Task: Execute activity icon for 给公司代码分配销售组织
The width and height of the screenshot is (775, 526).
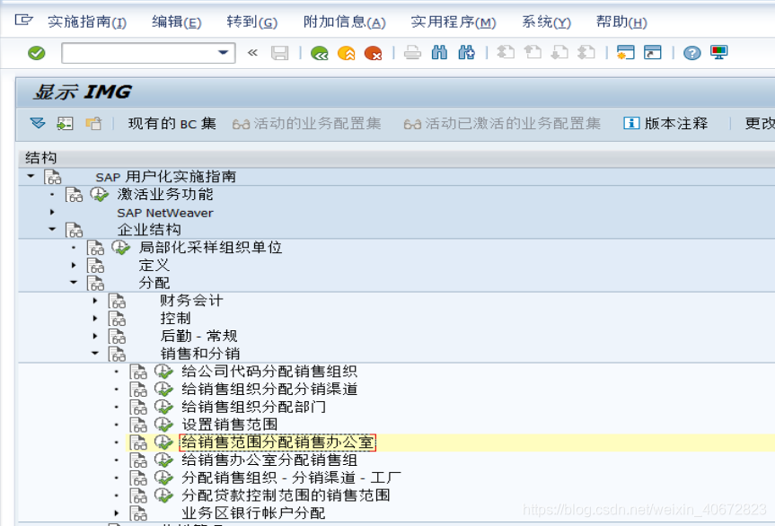Action: 163,372
